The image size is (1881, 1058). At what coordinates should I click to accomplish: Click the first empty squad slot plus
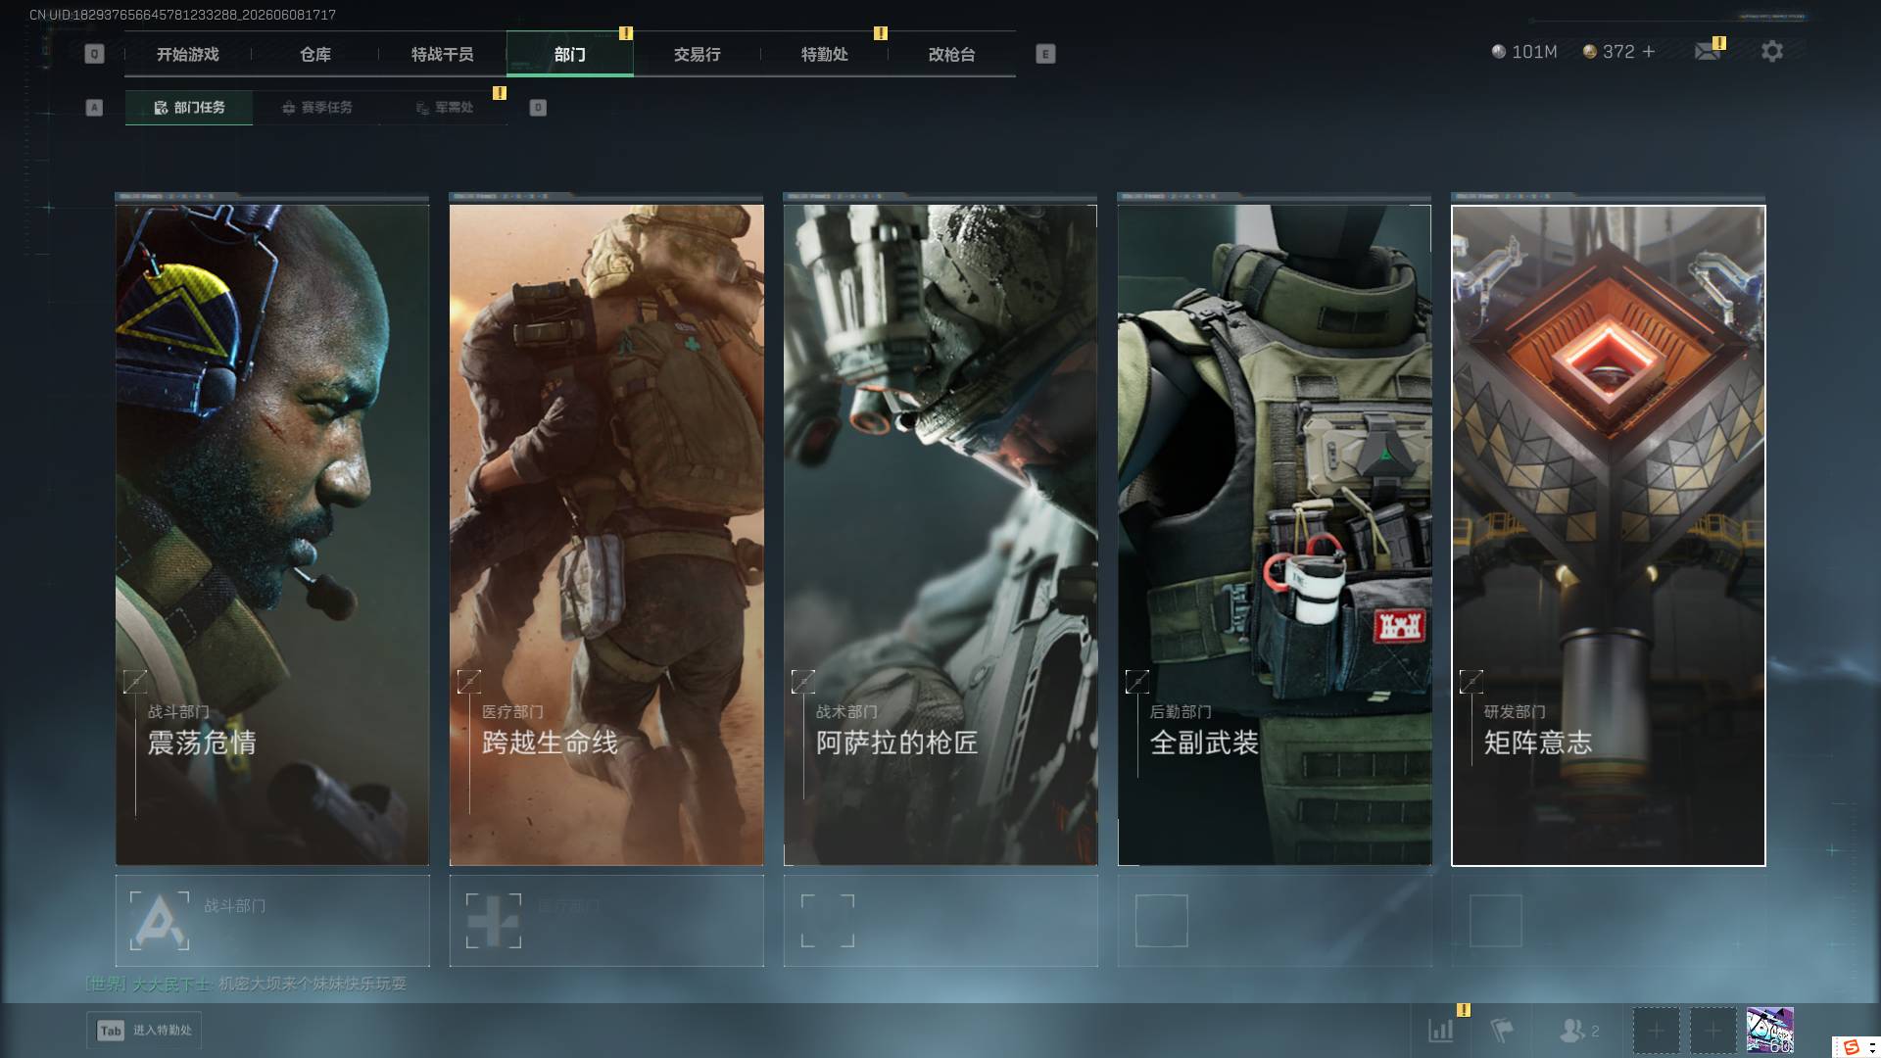1656,1031
